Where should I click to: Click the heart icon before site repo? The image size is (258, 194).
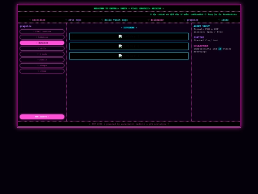66,20
